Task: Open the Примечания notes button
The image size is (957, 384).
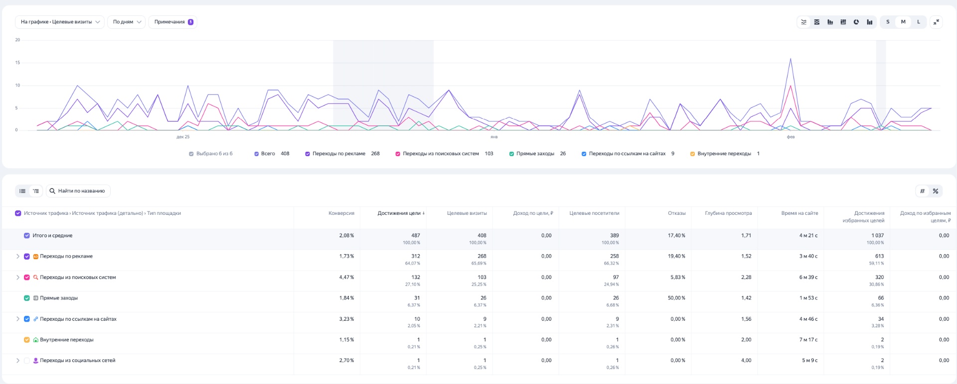Action: click(173, 22)
